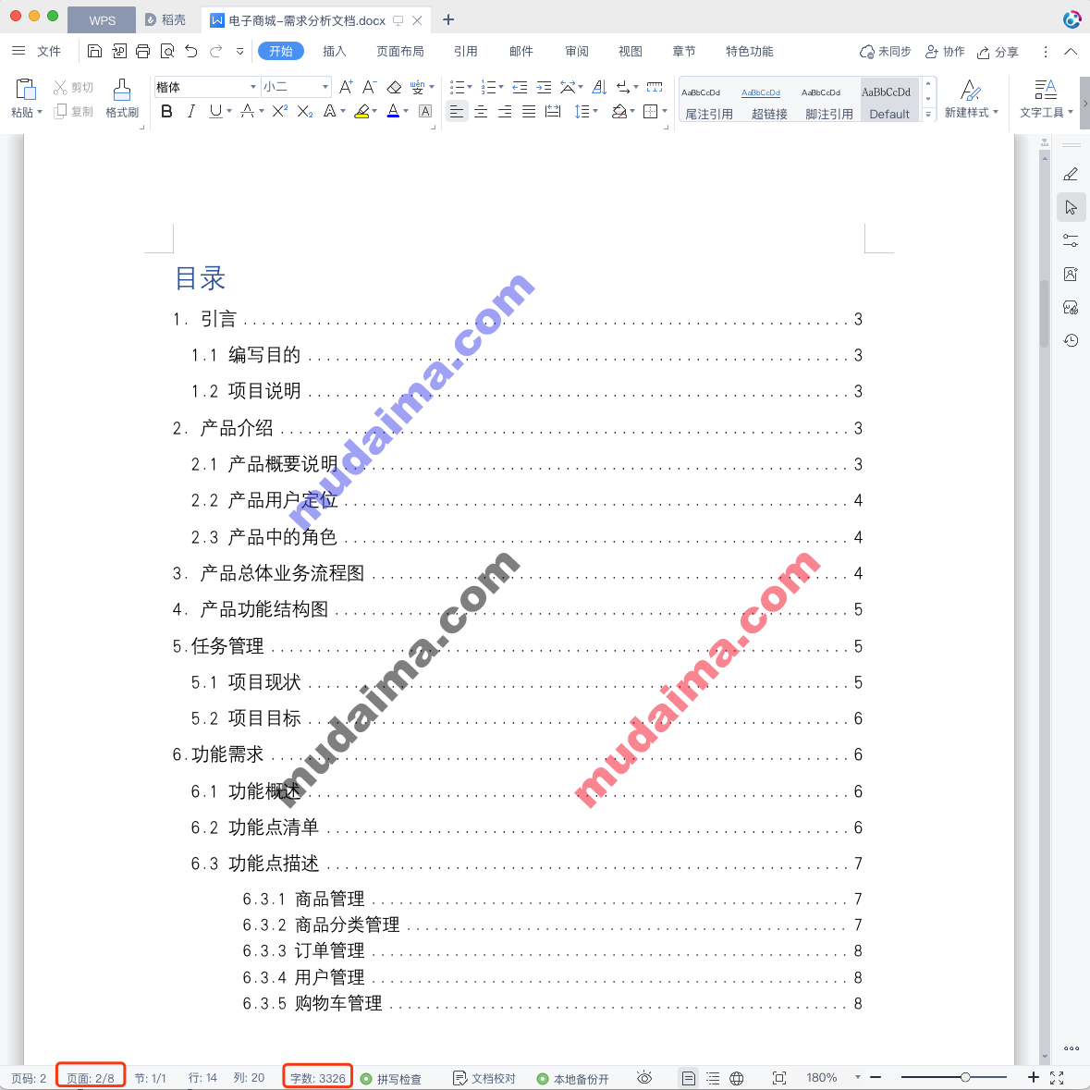This screenshot has height=1090, width=1090.
Task: Toggle the strikethrough format
Action: tap(249, 111)
